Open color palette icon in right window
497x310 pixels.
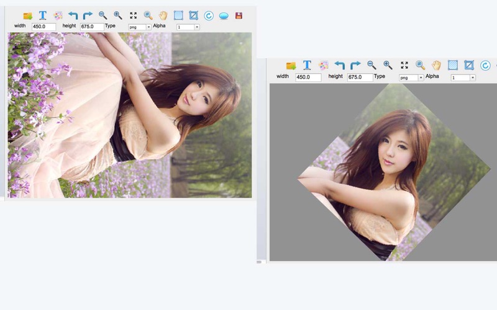(323, 66)
